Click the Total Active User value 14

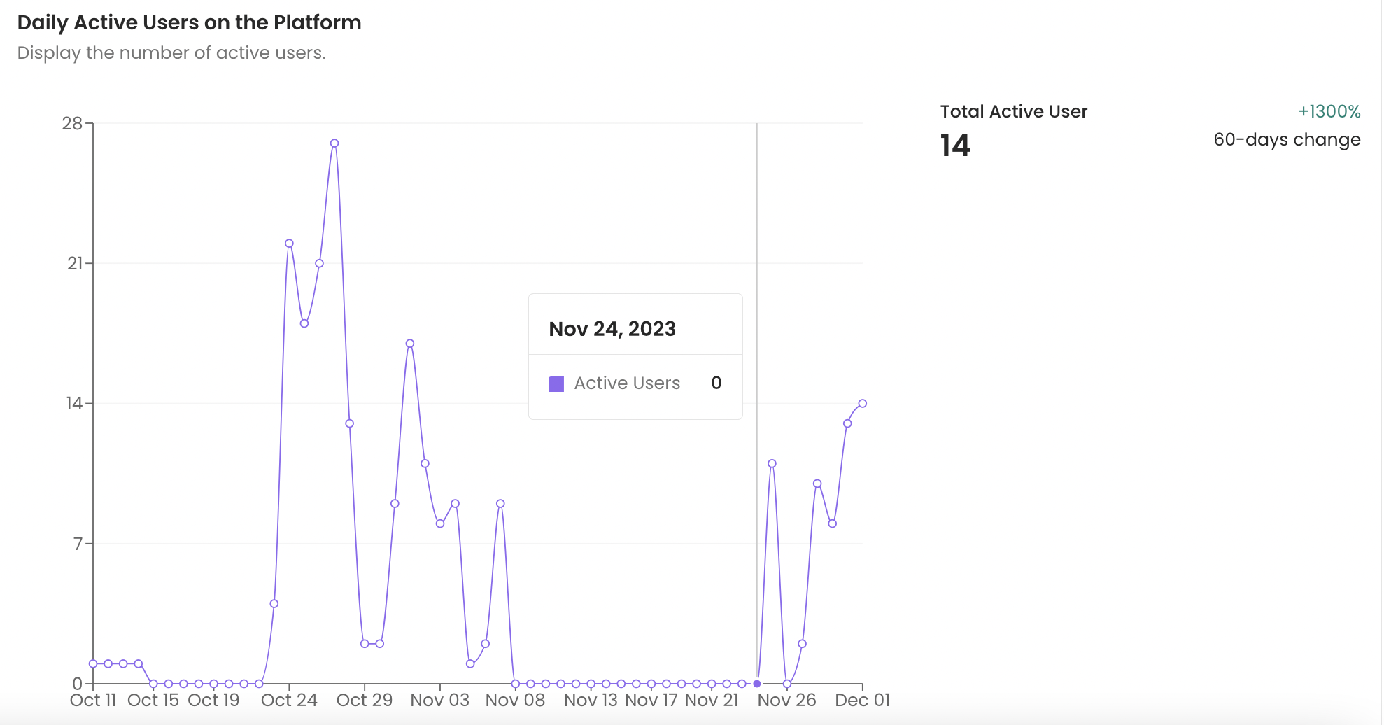[955, 146]
